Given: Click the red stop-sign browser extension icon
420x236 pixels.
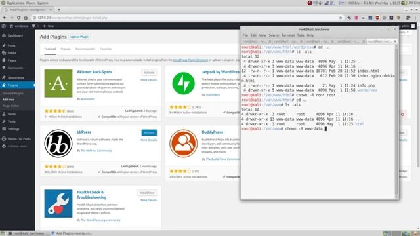Looking at the screenshot, I should point(377,18).
